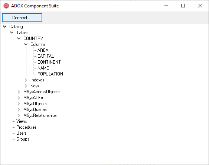
Task: Select the MSysObjects label
Action: tap(35, 104)
